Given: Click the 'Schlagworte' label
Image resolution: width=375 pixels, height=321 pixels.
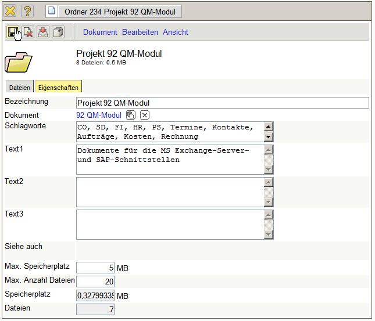Looking at the screenshot, I should coord(25,125).
